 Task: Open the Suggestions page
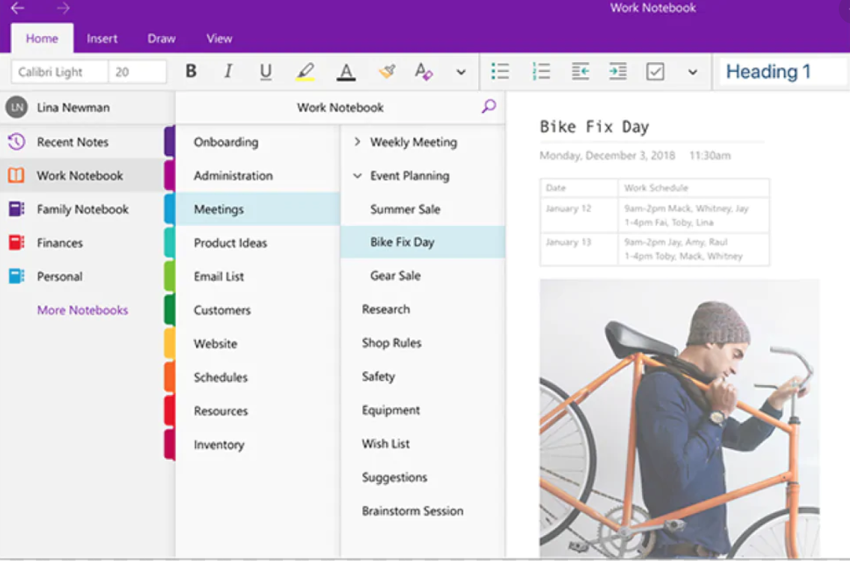pyautogui.click(x=423, y=477)
